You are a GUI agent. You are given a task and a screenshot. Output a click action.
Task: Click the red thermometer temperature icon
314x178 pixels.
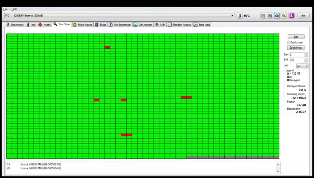click(240, 16)
